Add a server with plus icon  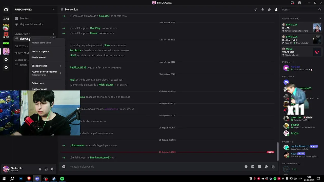pyautogui.click(x=6, y=60)
